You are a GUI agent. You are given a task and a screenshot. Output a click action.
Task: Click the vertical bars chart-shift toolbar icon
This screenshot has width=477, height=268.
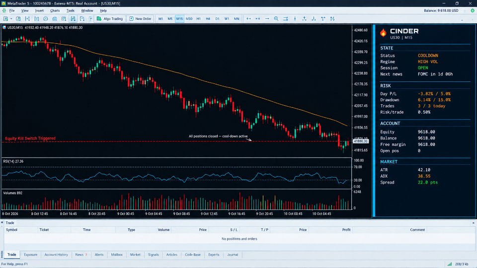(x=27, y=19)
